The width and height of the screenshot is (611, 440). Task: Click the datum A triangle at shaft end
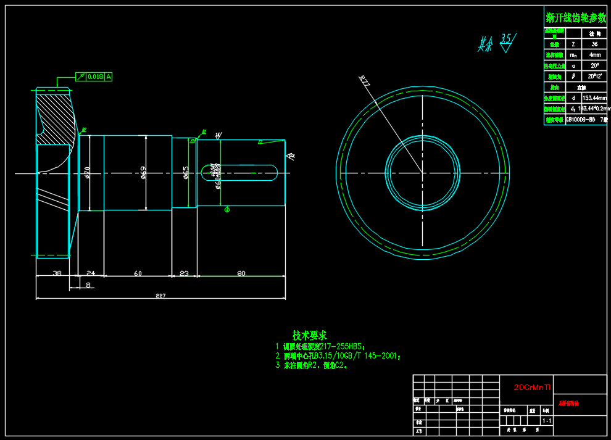pos(291,157)
